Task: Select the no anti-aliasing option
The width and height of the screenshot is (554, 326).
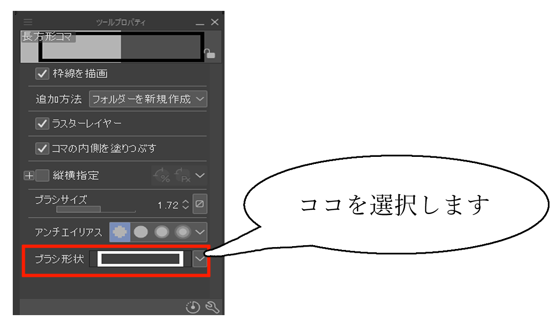Action: point(120,232)
